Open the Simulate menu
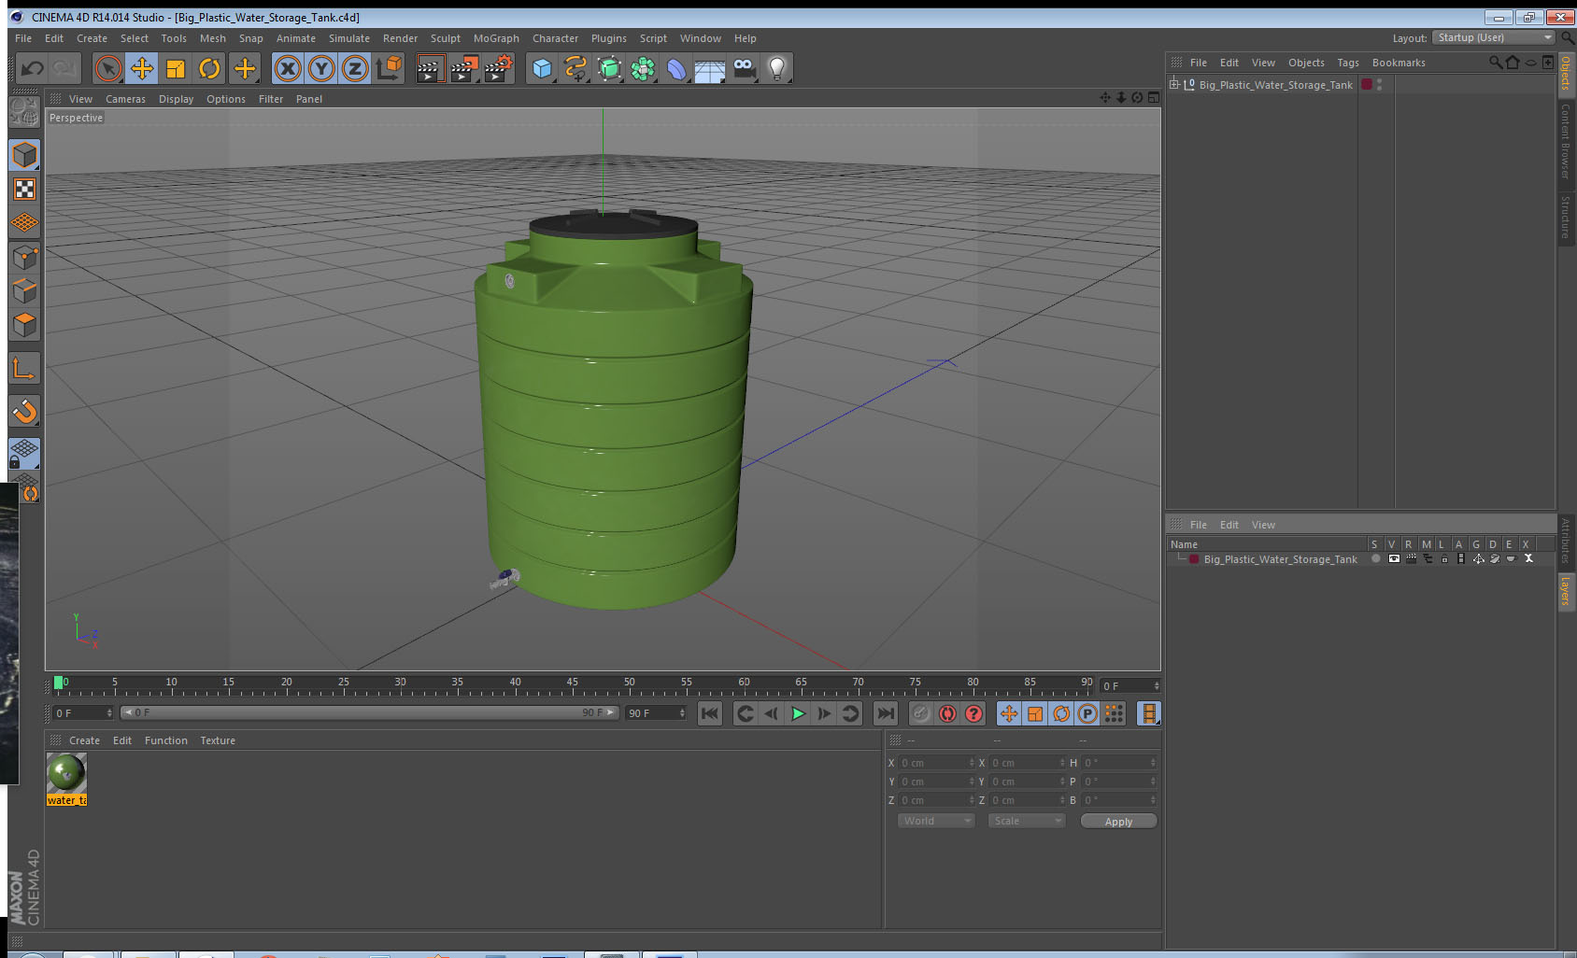The width and height of the screenshot is (1577, 958). pos(348,38)
